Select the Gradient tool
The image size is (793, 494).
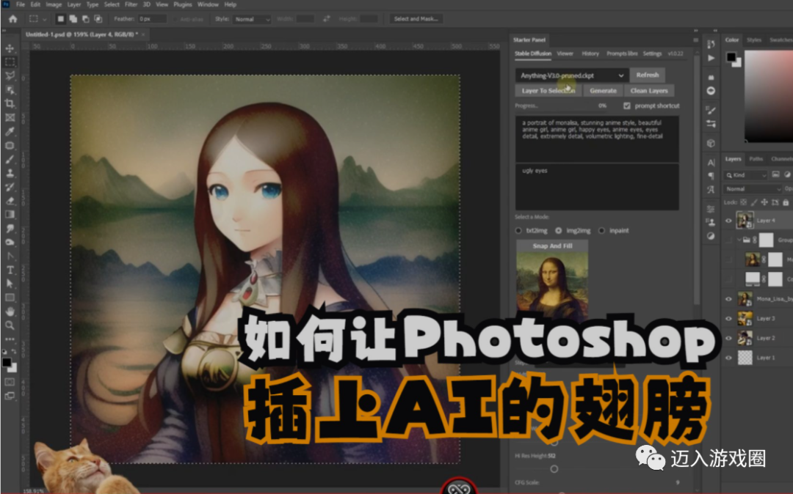point(10,215)
